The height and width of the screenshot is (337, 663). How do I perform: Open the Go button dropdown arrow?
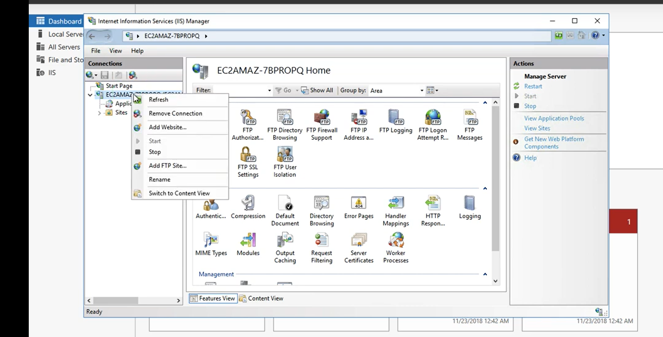pos(297,90)
